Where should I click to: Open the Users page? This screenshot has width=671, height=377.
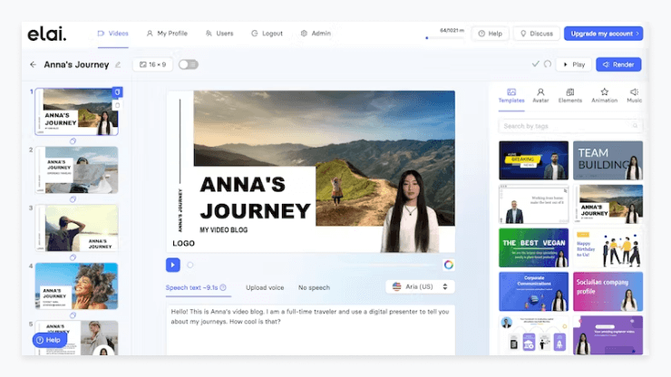click(x=219, y=34)
